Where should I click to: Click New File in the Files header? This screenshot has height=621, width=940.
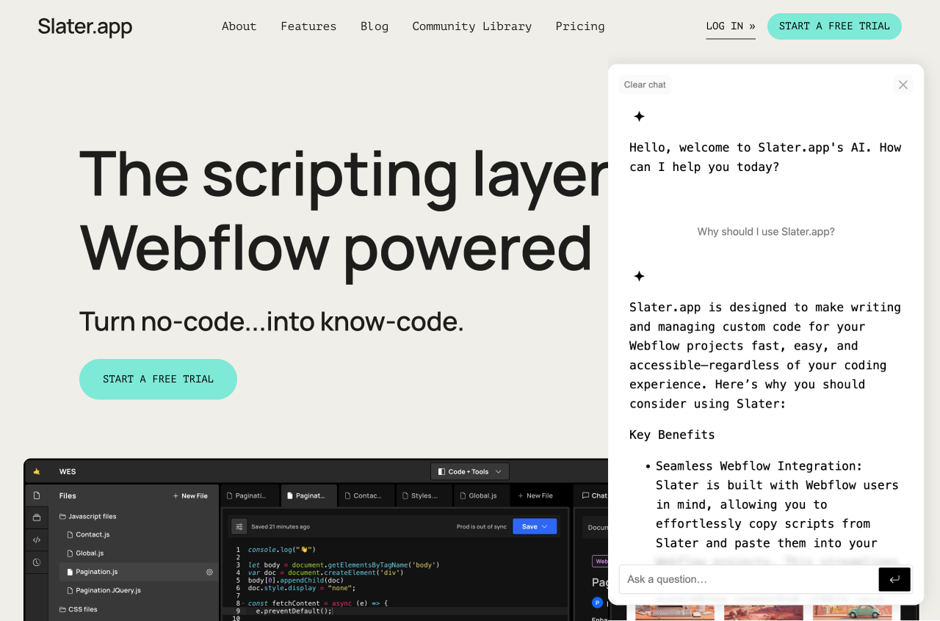point(190,495)
